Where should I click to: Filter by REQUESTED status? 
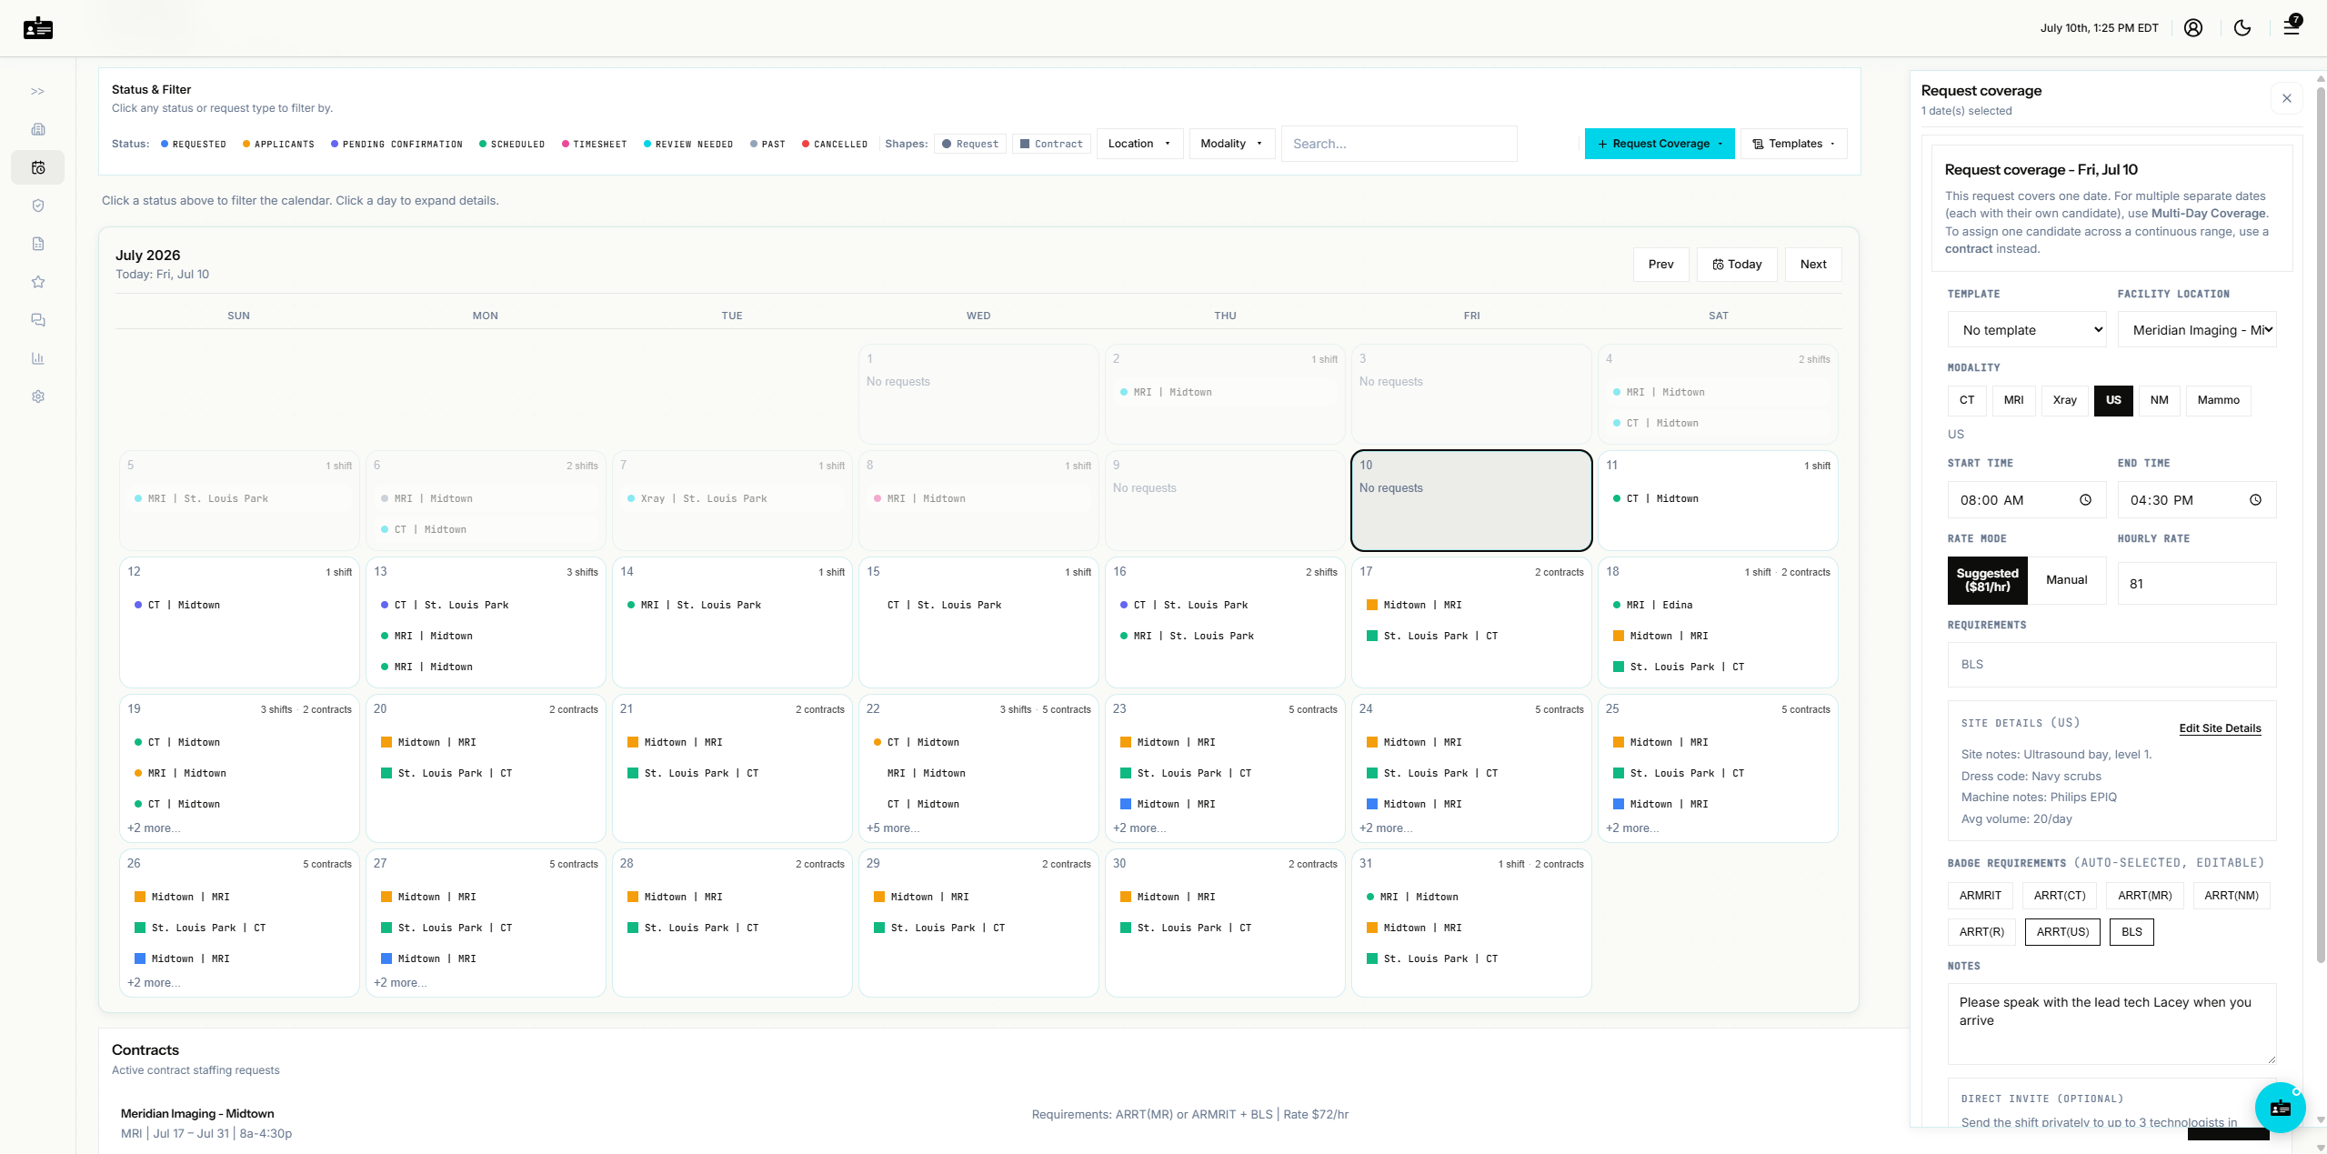click(x=194, y=145)
